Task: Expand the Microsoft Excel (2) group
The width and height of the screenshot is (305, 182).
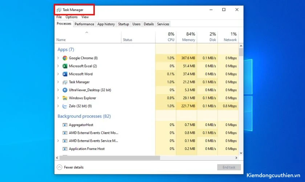Action: point(58,66)
